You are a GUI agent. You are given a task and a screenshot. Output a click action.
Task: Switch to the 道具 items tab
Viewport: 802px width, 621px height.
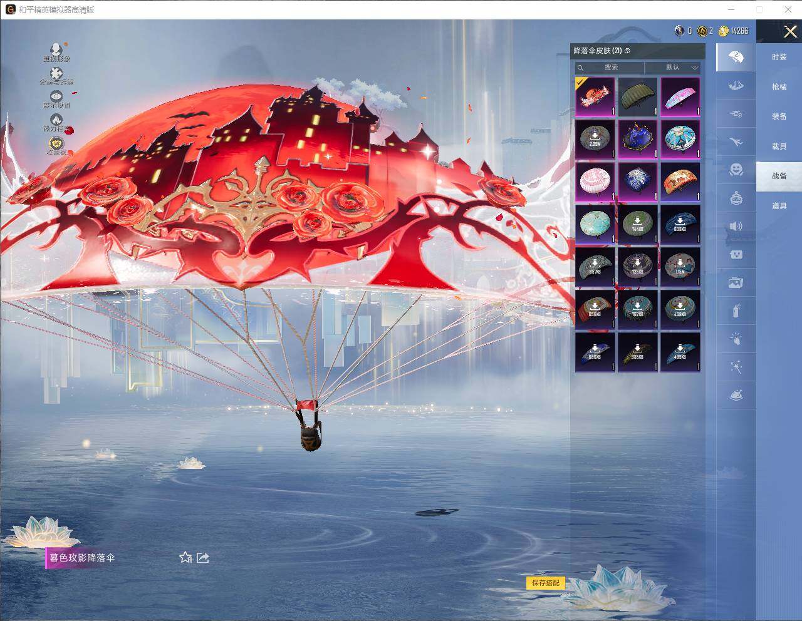point(778,205)
